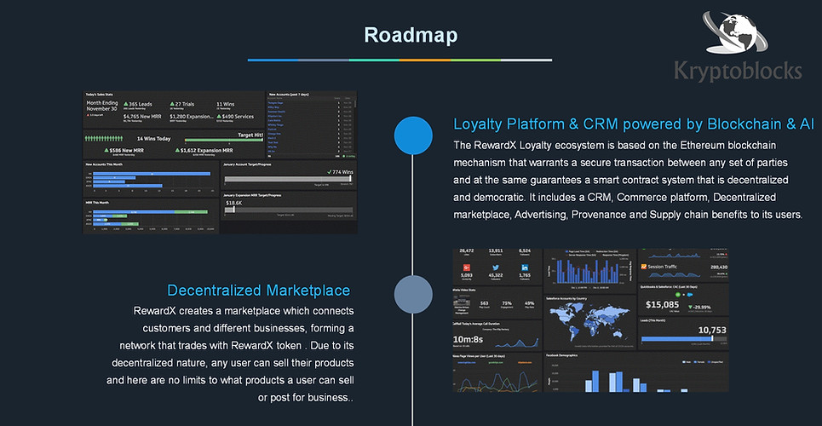Click the 27 Trials stat
Image resolution: width=822 pixels, height=426 pixels.
pyautogui.click(x=182, y=104)
